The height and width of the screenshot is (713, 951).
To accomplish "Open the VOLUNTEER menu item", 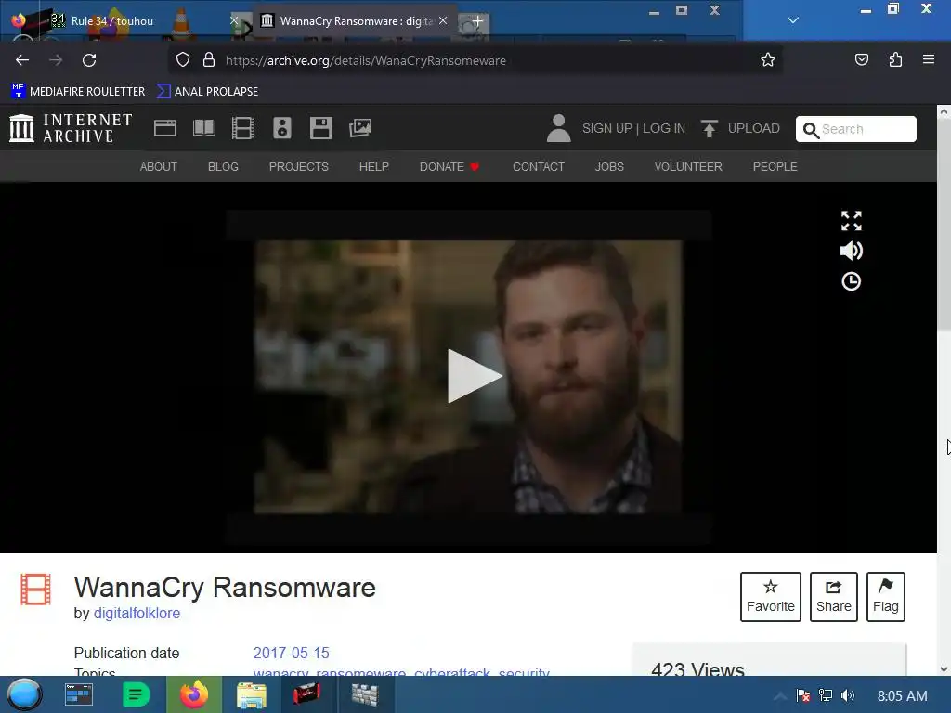I will point(688,167).
